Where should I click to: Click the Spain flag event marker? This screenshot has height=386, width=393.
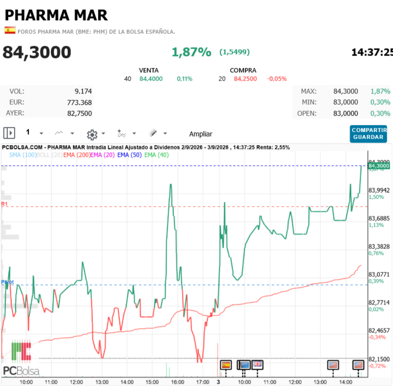[x=226, y=365]
